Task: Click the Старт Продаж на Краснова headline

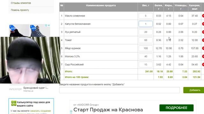Action: 108,110
